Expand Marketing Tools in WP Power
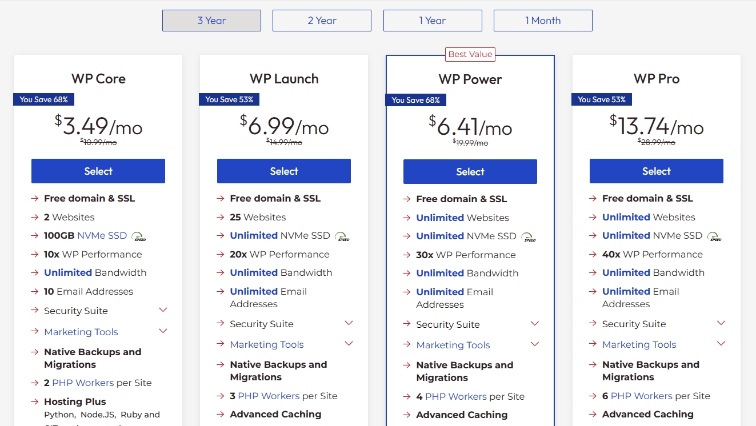 (535, 344)
